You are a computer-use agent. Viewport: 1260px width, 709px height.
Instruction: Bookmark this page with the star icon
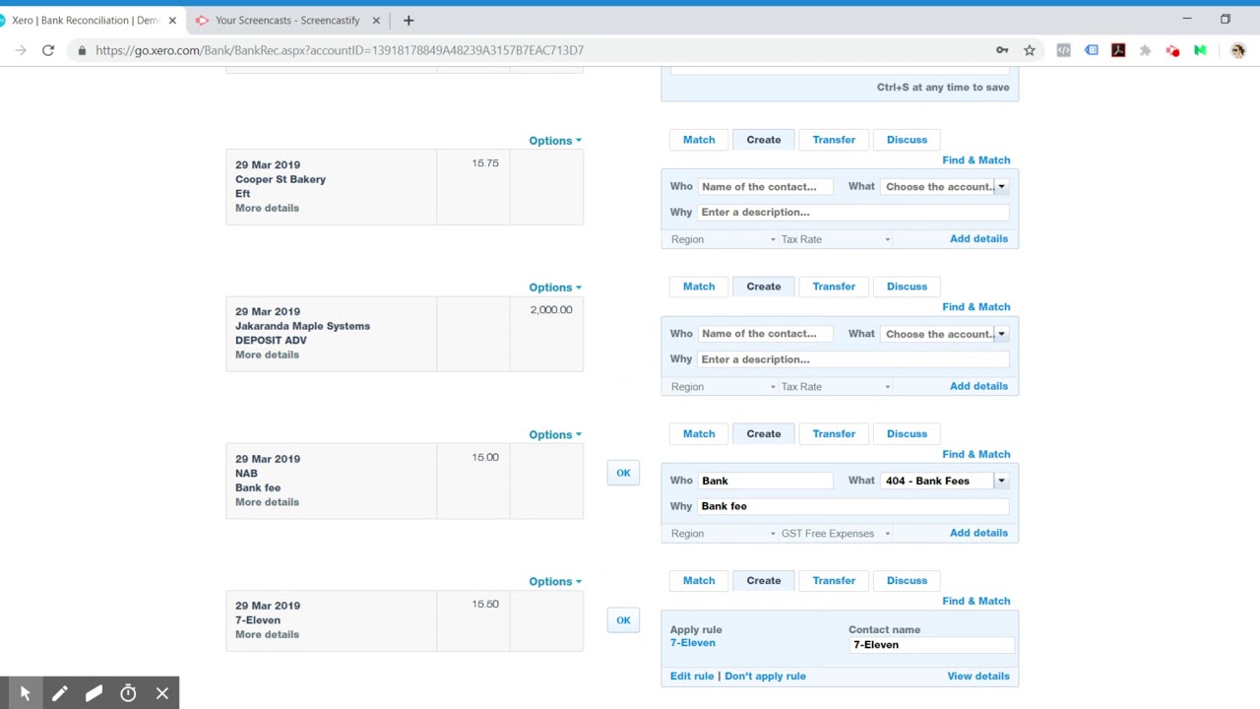[1030, 50]
